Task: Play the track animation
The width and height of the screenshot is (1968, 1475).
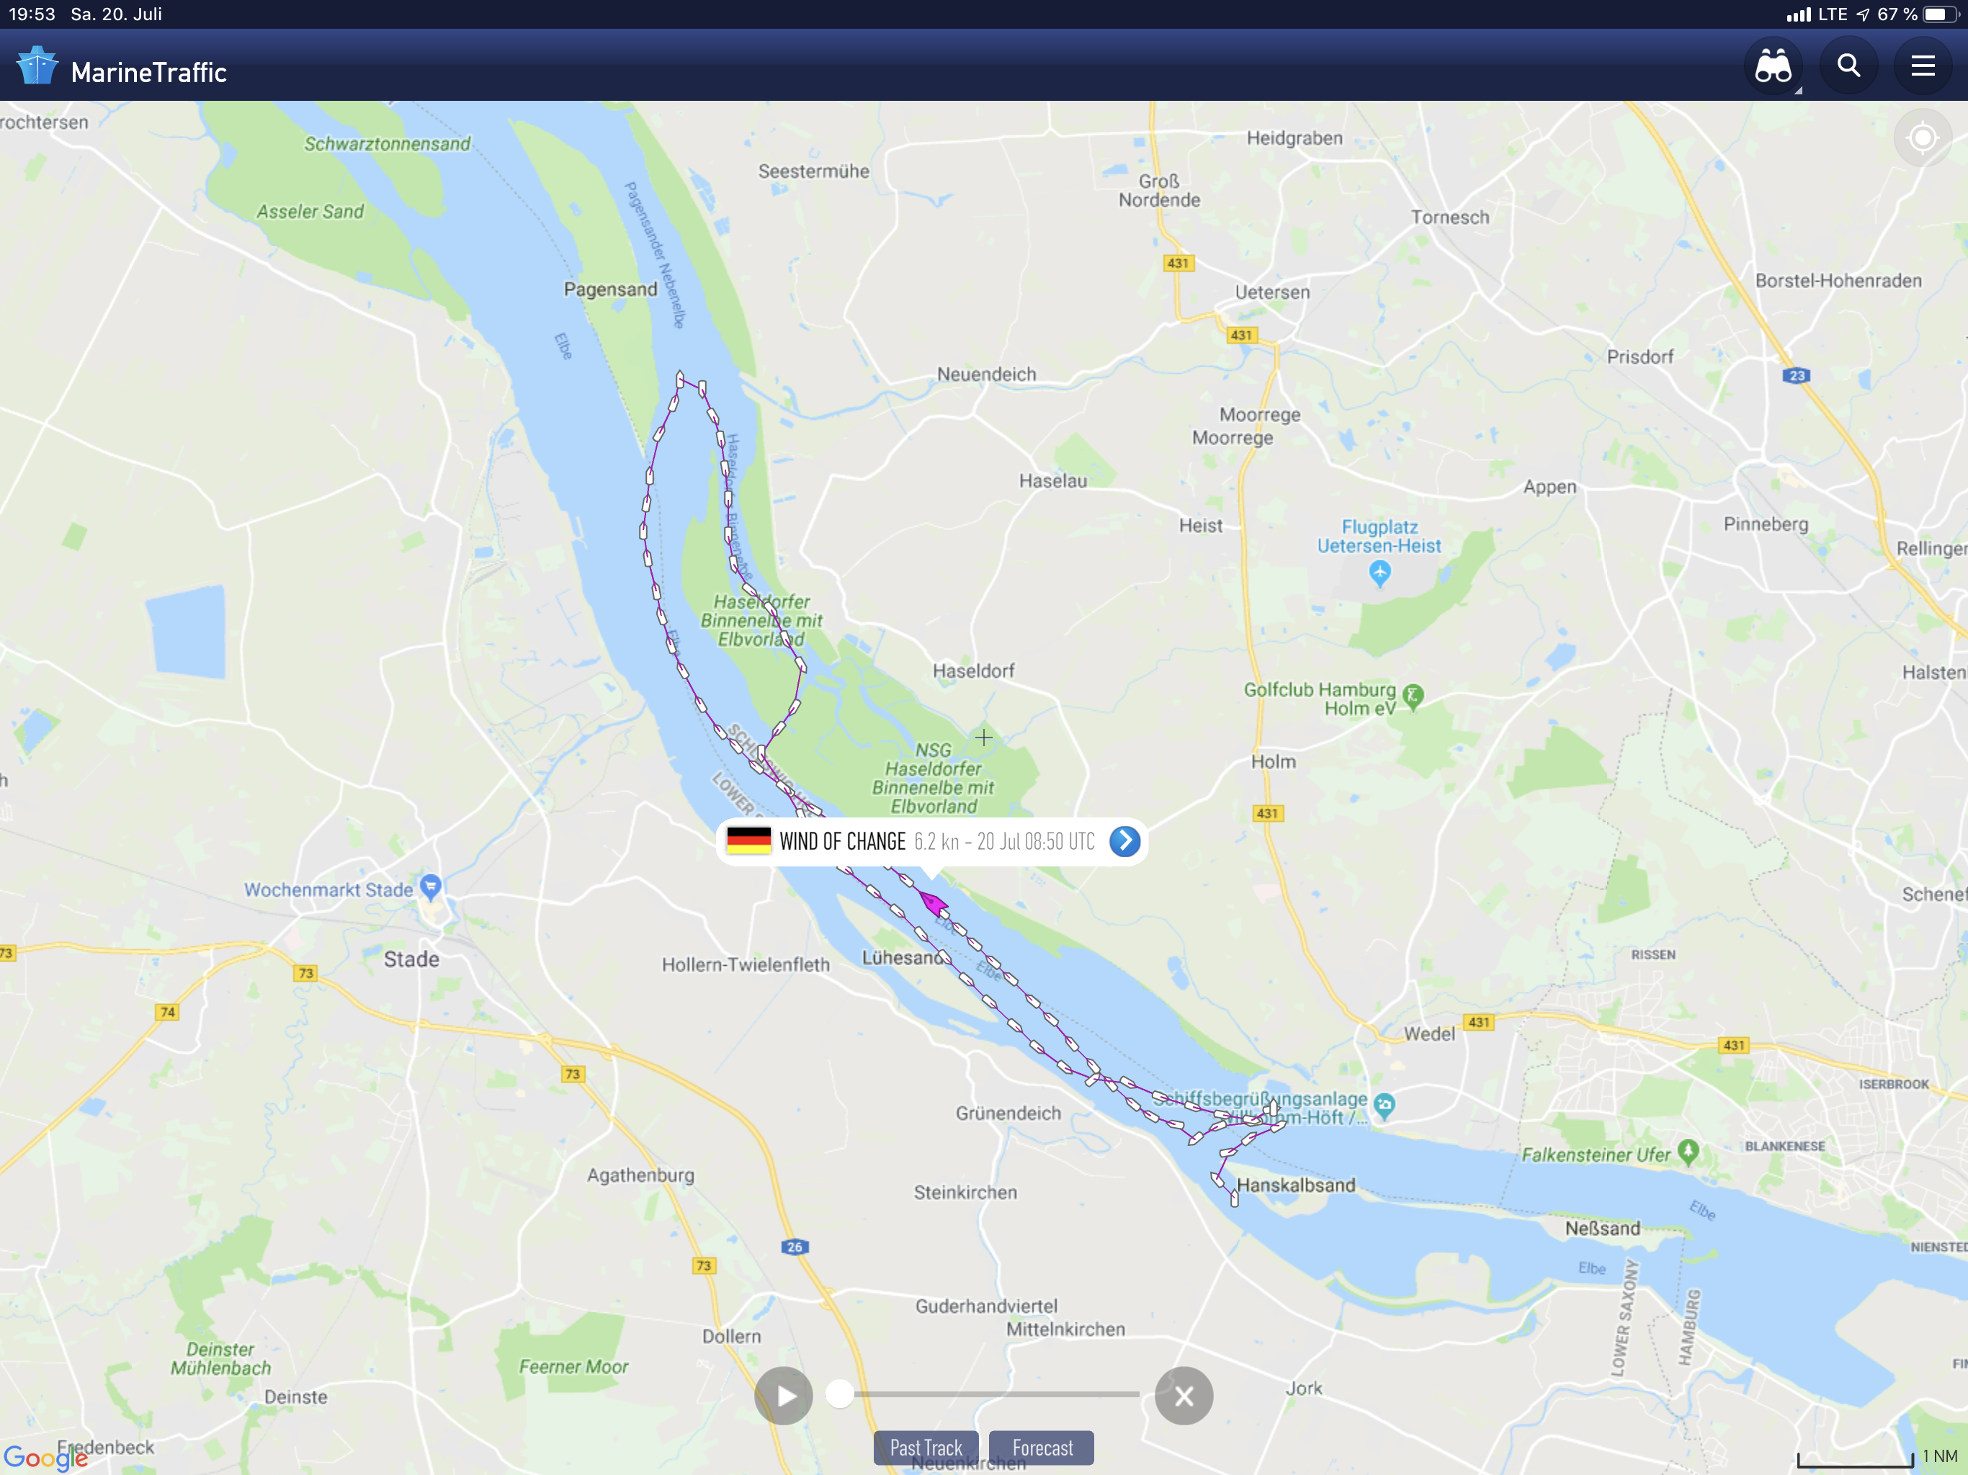Action: pyautogui.click(x=784, y=1395)
